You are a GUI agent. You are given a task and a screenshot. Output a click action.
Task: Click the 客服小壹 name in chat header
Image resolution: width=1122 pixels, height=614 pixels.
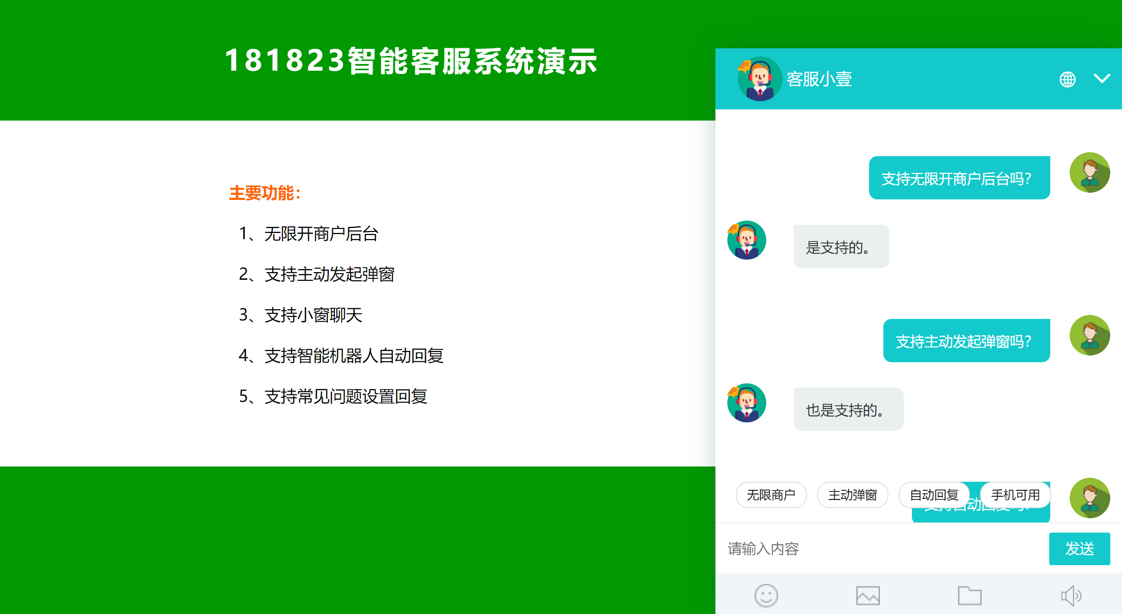(819, 79)
